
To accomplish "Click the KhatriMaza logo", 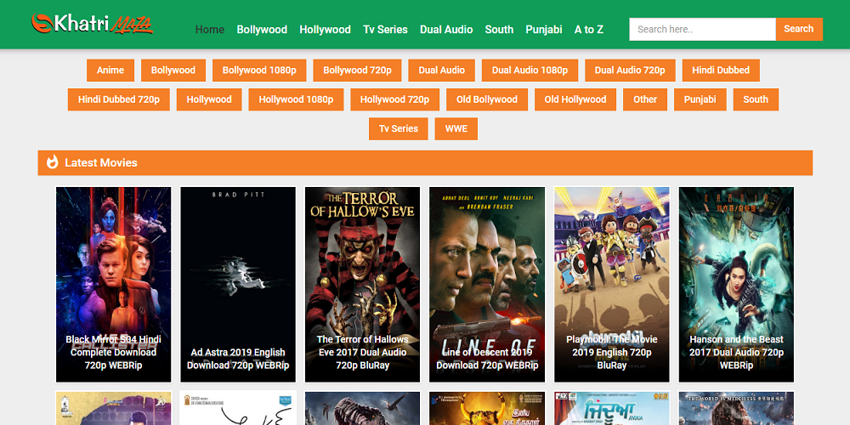I will click(x=92, y=23).
